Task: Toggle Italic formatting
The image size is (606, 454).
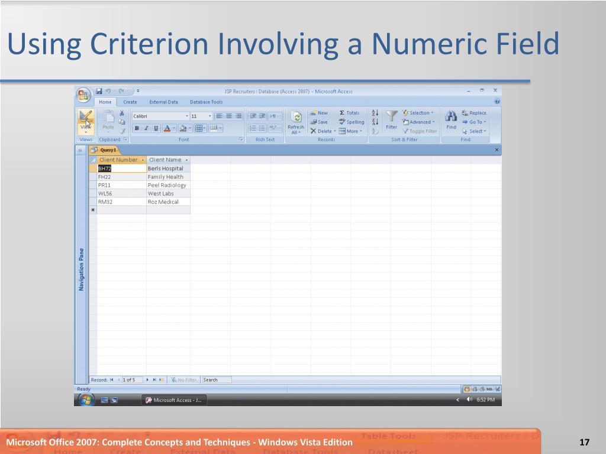Action: (147, 128)
